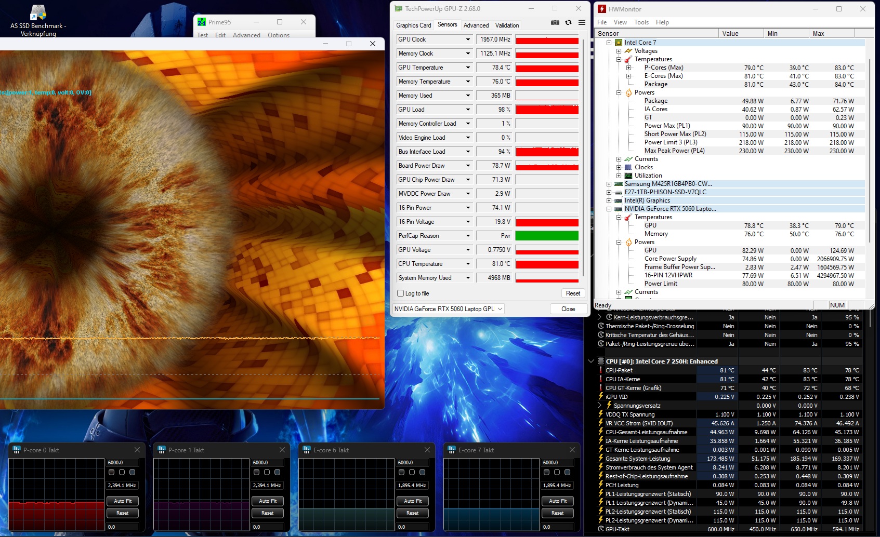Click Auto Fit in P-core 1 Takt
This screenshot has height=537, width=880.
click(268, 501)
